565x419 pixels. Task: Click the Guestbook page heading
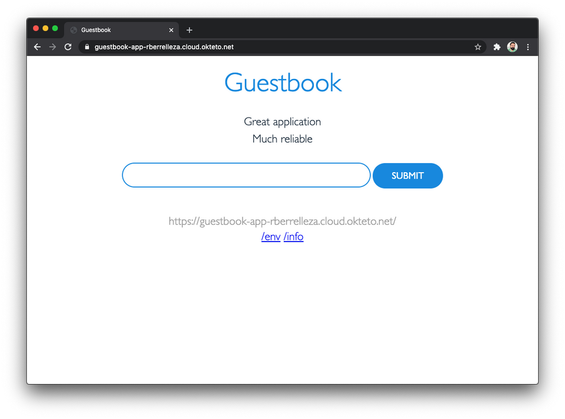(282, 82)
